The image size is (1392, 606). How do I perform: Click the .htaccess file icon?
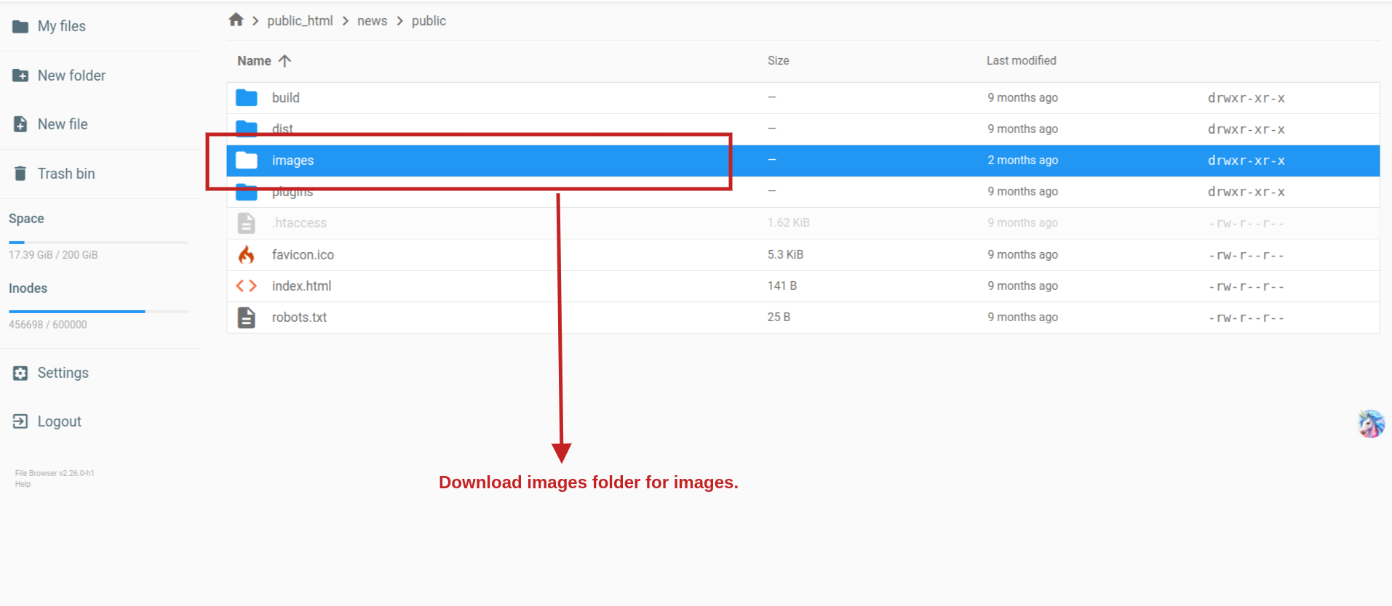[247, 223]
